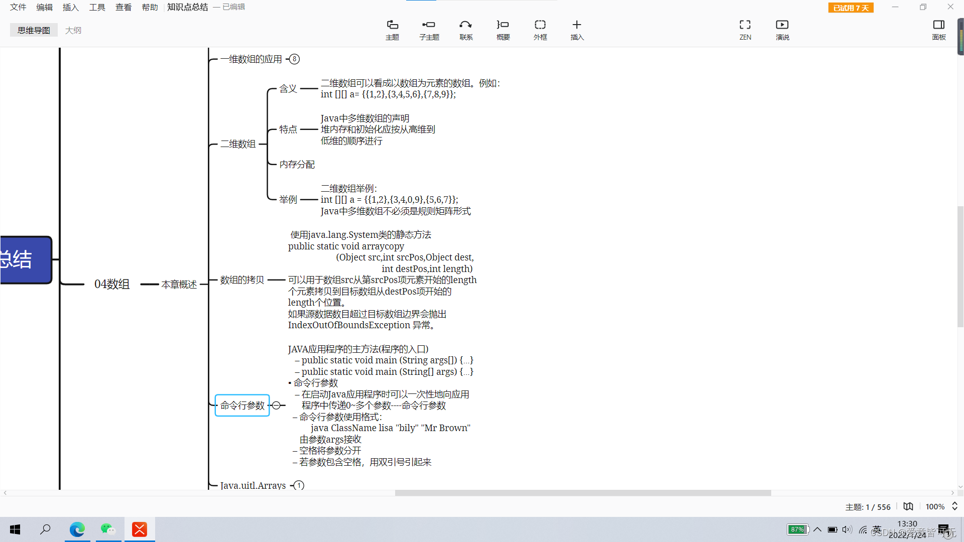Viewport: 964px width, 542px height.
Task: Click the horizontal scrollbar thumb
Action: 583,493
